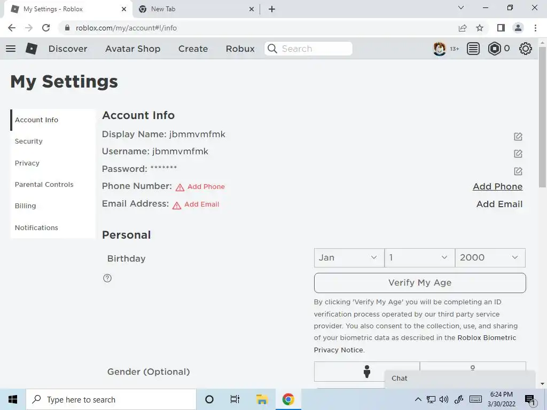Edit the Password pencil icon

(x=518, y=171)
